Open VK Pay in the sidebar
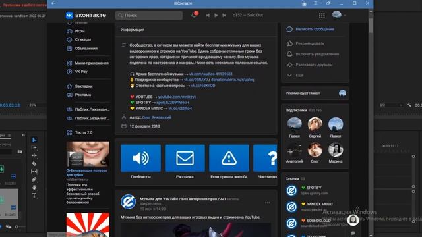The image size is (422, 237). click(81, 72)
